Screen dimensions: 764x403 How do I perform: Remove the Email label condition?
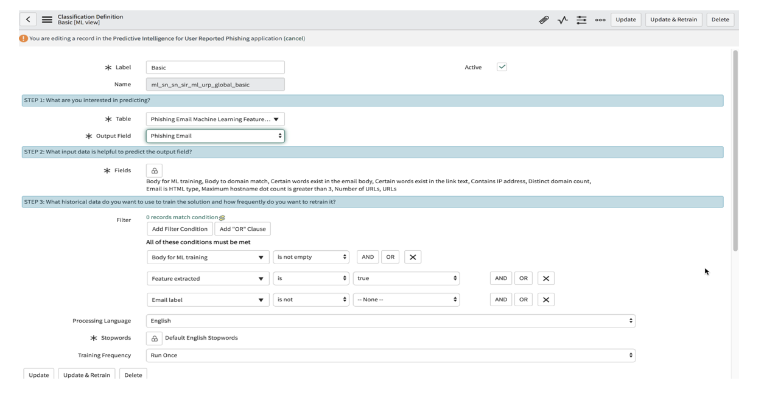(x=546, y=300)
